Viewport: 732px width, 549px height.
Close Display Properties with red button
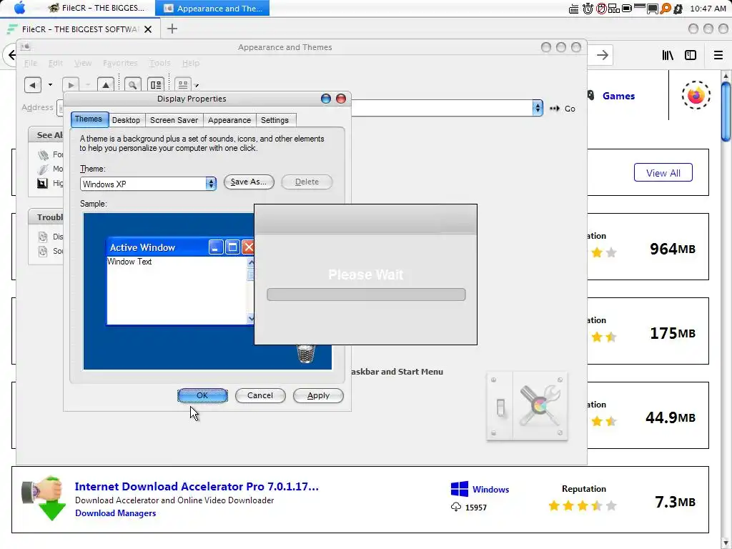[341, 99]
